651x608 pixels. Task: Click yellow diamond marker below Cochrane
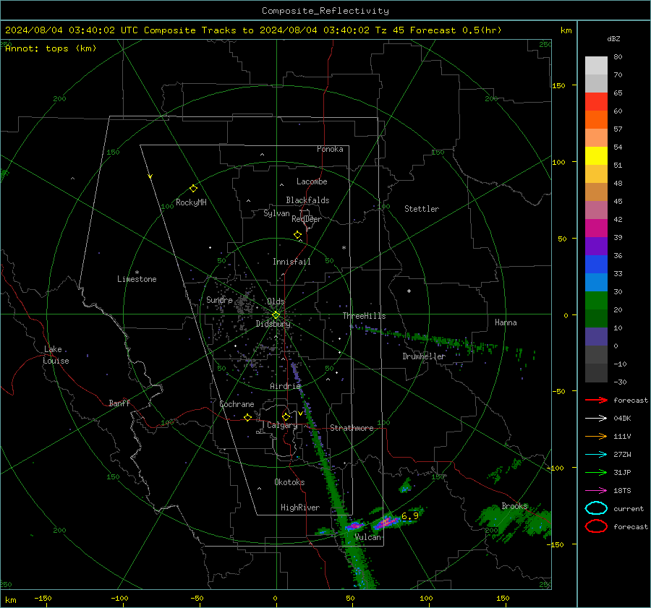tap(247, 417)
